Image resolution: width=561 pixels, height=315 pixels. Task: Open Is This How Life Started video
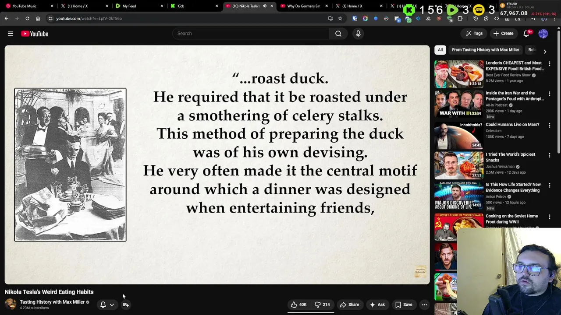(513, 187)
